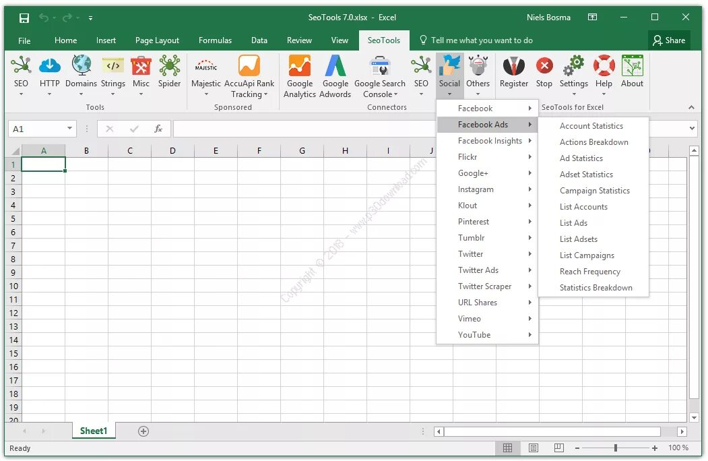Select column D header
The height and width of the screenshot is (461, 708).
[172, 150]
